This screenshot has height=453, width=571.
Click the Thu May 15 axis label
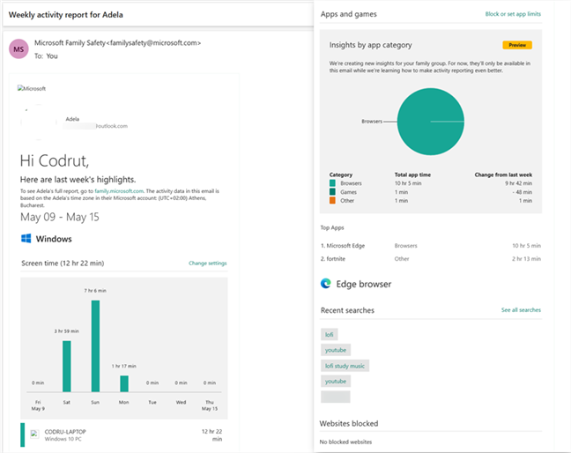[x=210, y=405]
